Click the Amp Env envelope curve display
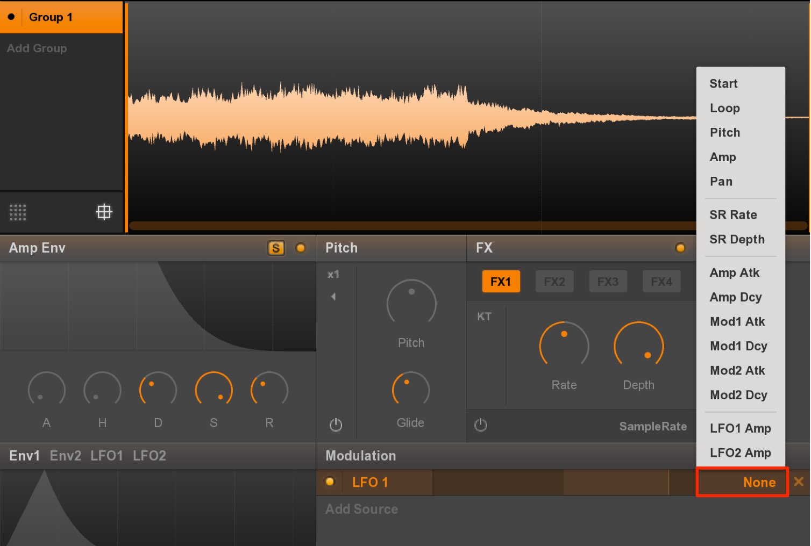Viewport: 811px width, 546px height. click(158, 306)
